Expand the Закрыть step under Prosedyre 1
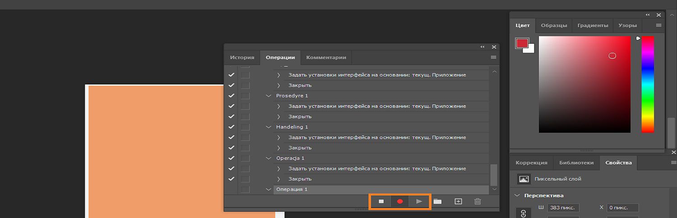This screenshot has width=677, height=218. (x=278, y=117)
